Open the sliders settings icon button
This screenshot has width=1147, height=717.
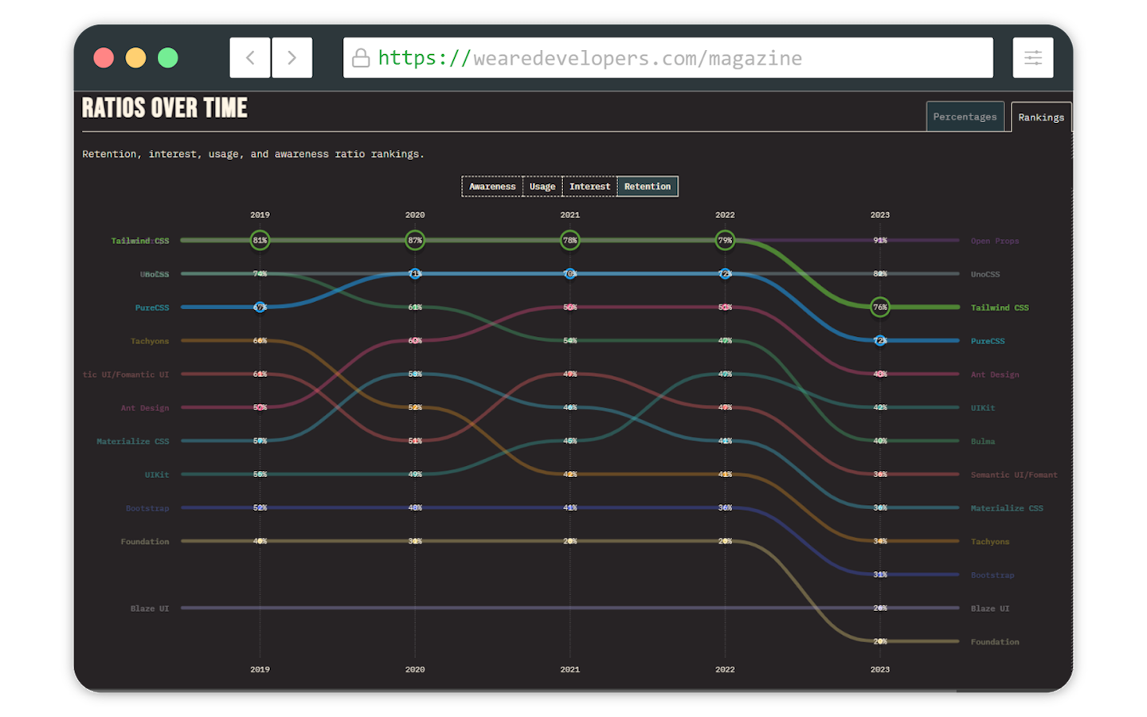coord(1032,57)
